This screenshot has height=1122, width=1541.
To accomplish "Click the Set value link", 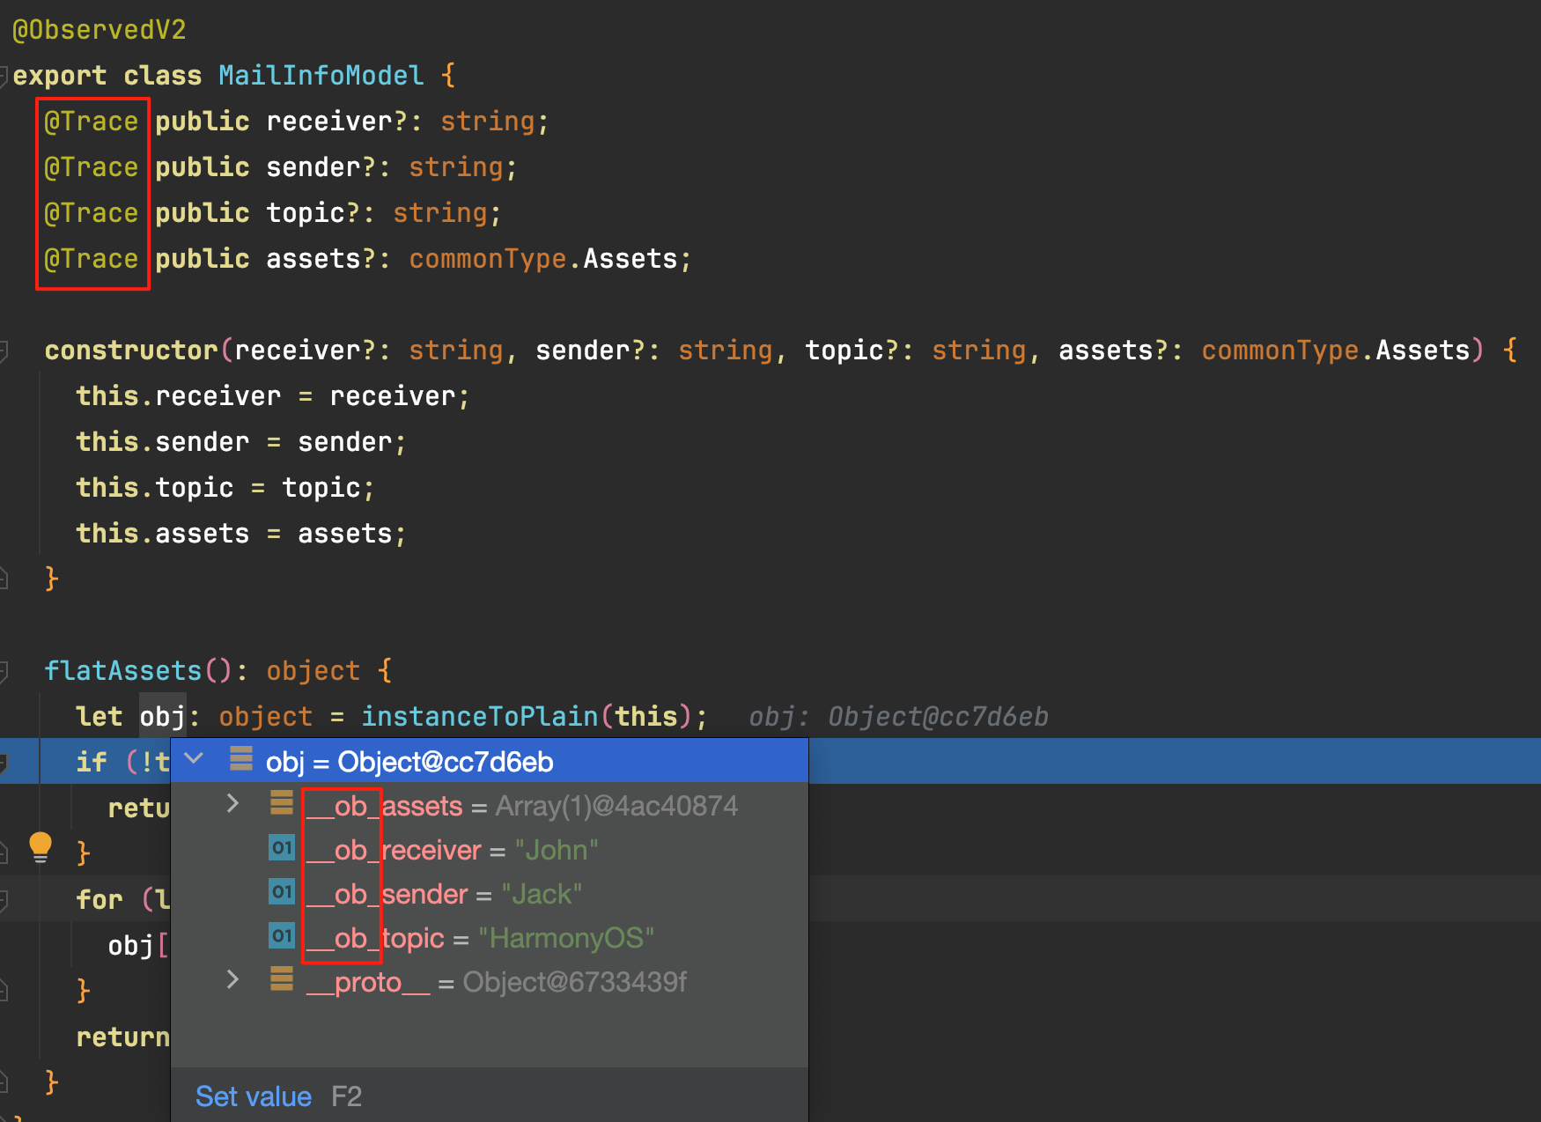I will coord(253,1096).
